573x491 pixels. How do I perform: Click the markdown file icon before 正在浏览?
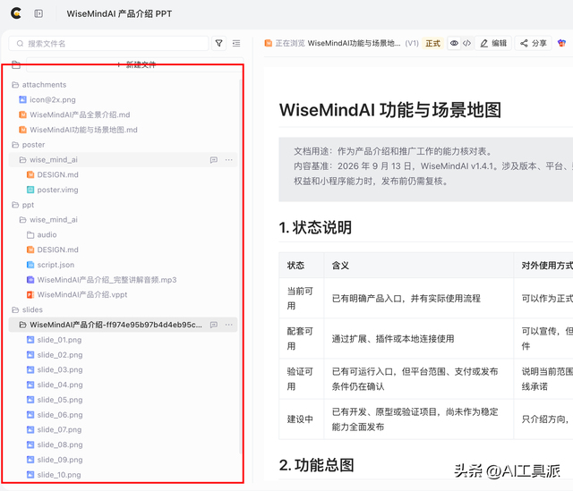pyautogui.click(x=269, y=43)
